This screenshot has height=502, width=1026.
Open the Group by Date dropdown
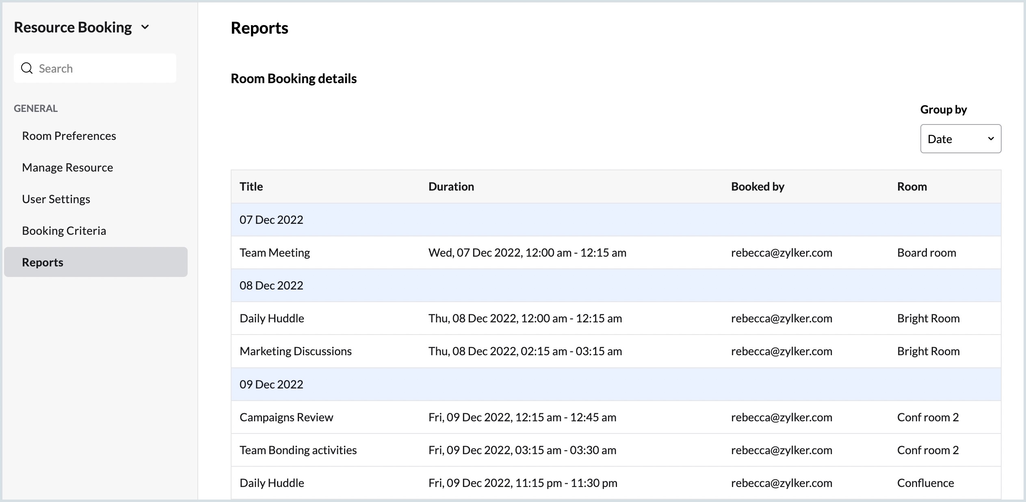[x=960, y=139]
